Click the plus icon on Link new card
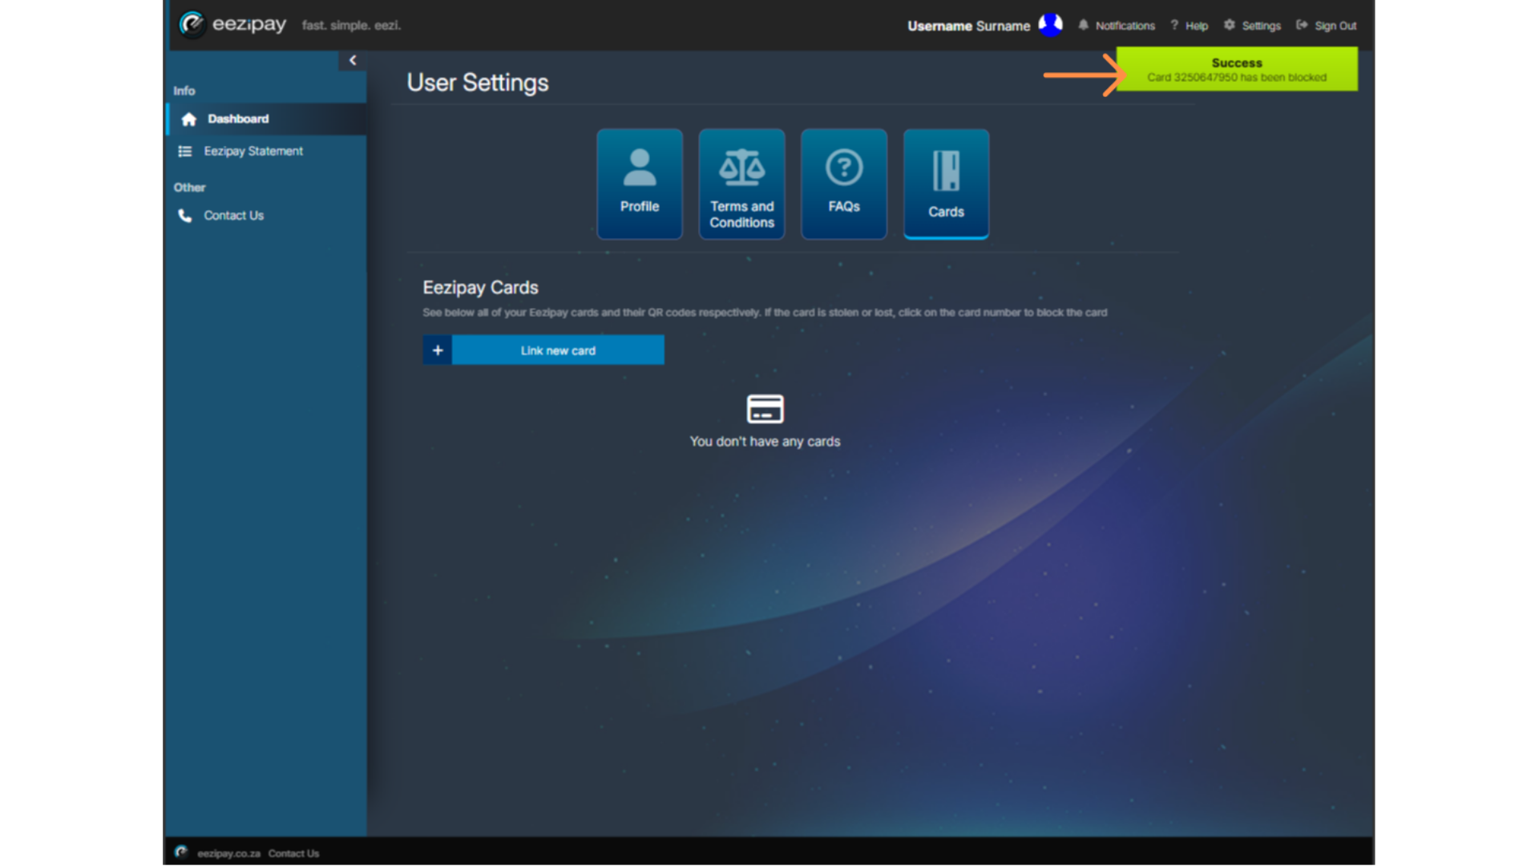1539x866 pixels. [x=438, y=350]
